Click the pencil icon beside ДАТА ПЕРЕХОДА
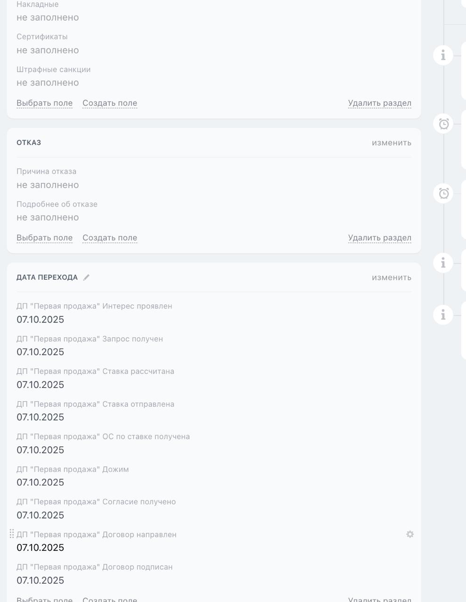The height and width of the screenshot is (602, 466). pos(86,277)
